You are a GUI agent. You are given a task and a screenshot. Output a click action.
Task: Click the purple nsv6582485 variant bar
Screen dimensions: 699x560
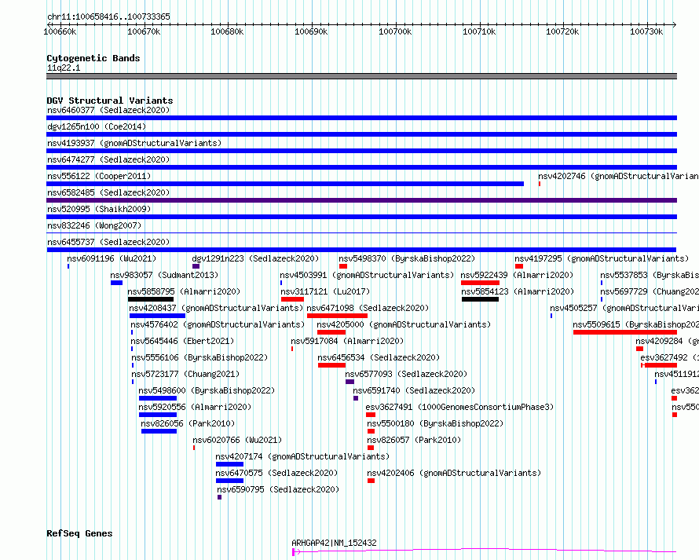[x=361, y=200]
